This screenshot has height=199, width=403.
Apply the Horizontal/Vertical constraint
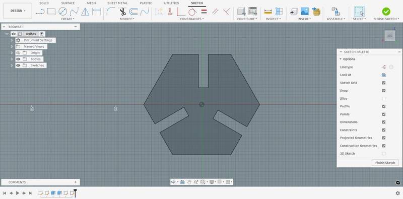(181, 11)
